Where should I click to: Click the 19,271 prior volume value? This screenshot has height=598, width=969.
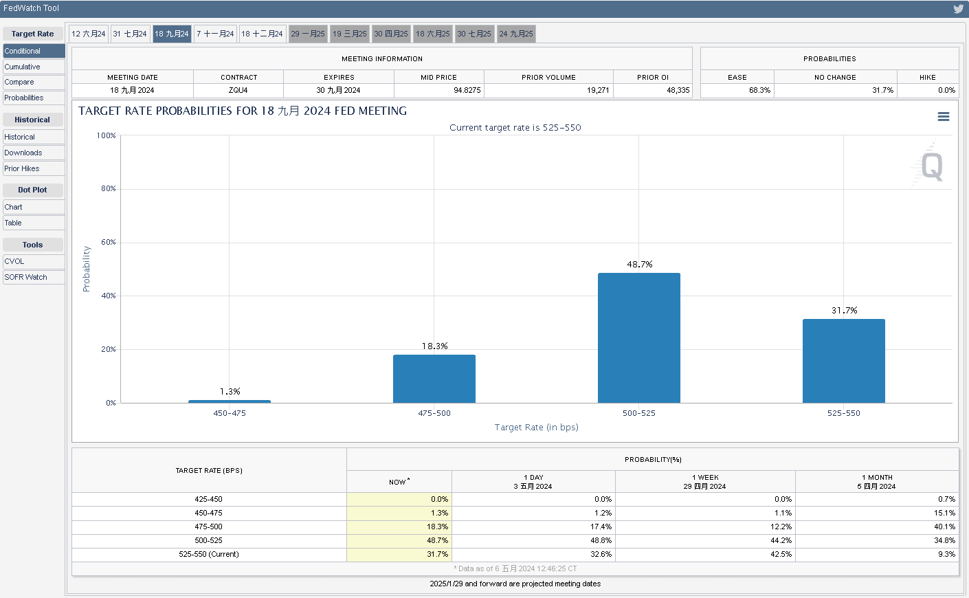(598, 90)
